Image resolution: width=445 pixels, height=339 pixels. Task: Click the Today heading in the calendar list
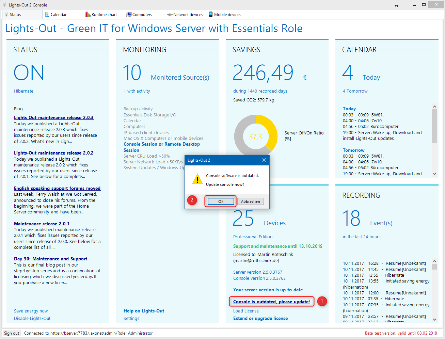coord(349,109)
